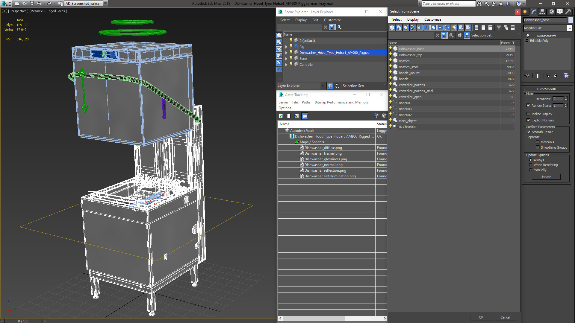Click Select All icon in Select From Scene
Image resolution: width=575 pixels, height=323 pixels.
pyautogui.click(x=476, y=28)
